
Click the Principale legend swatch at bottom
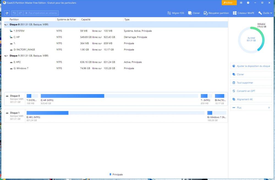point(110,174)
